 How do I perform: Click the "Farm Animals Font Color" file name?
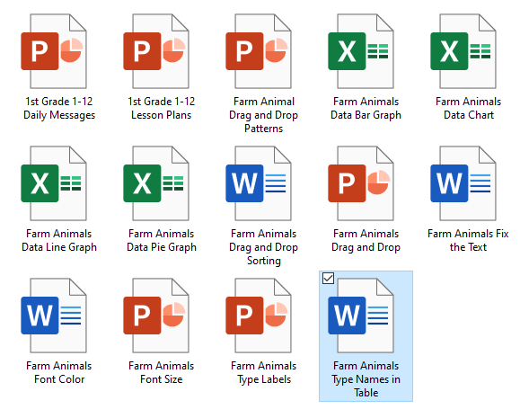(59, 372)
